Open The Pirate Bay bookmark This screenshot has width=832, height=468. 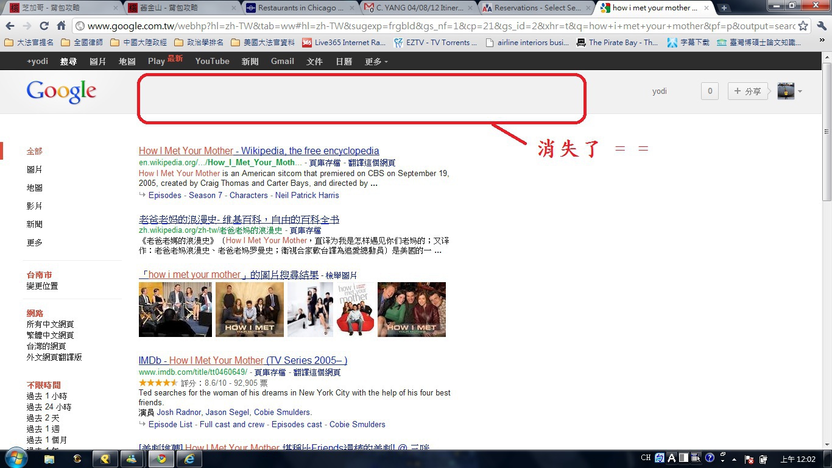pyautogui.click(x=617, y=43)
